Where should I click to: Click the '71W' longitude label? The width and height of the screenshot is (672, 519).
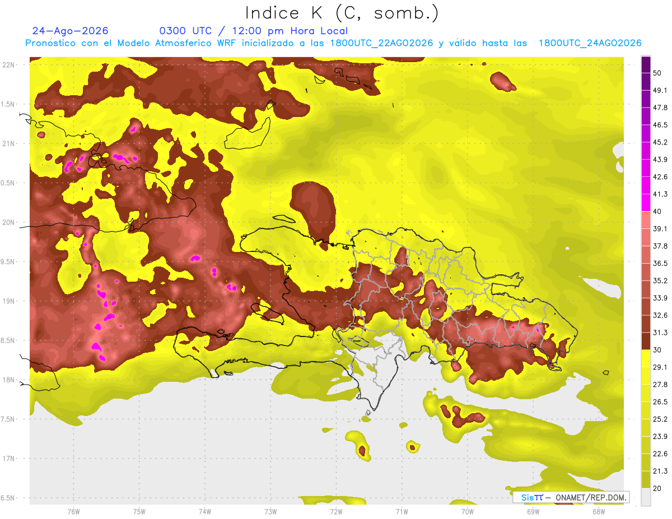pos(402,512)
